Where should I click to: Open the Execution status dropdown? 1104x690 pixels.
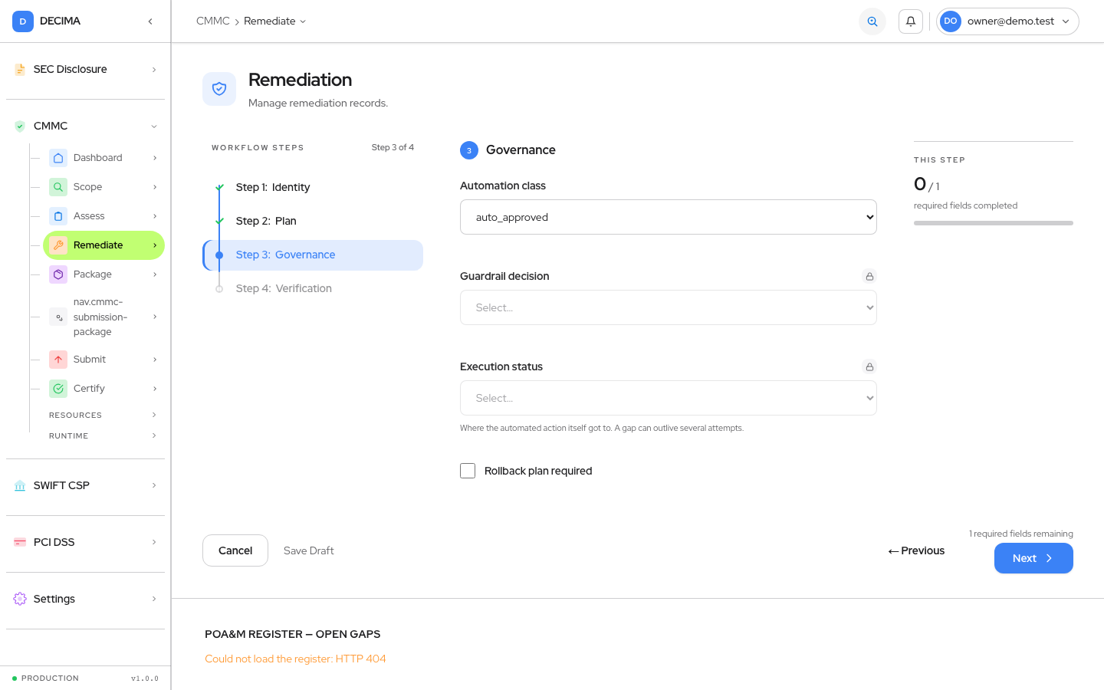(669, 398)
